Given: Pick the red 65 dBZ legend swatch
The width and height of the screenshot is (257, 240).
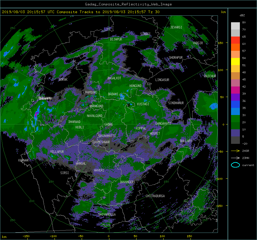Looking at the screenshot, I should [235, 40].
